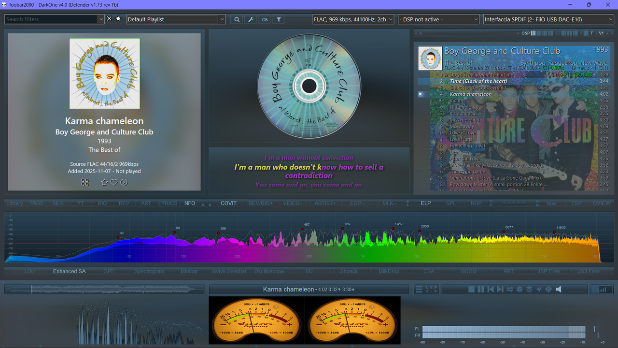Image resolution: width=618 pixels, height=348 pixels.
Task: Toggle the playback order arrows icon
Action: pos(510,290)
